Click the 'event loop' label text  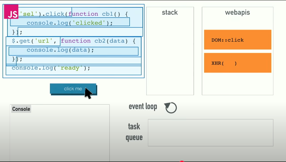[x=143, y=107]
